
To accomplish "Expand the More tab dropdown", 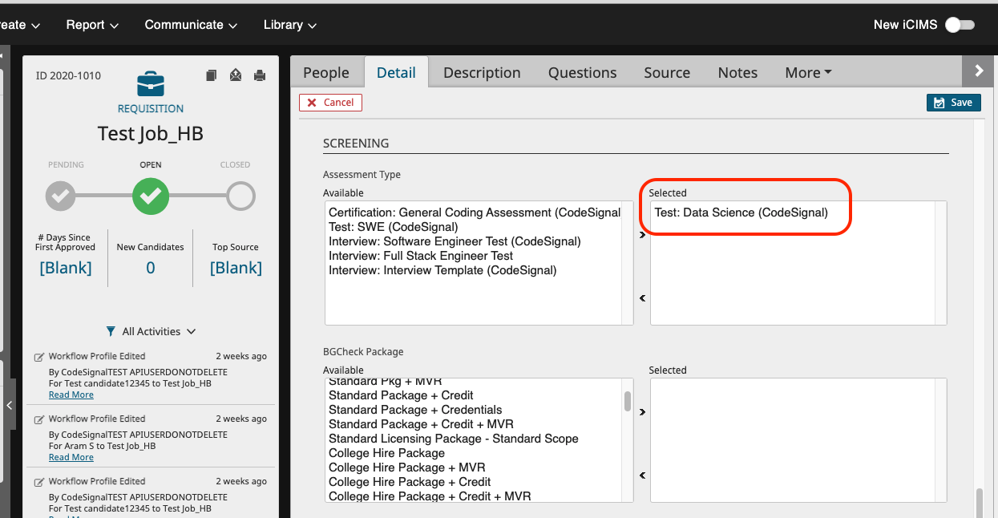I will (808, 72).
